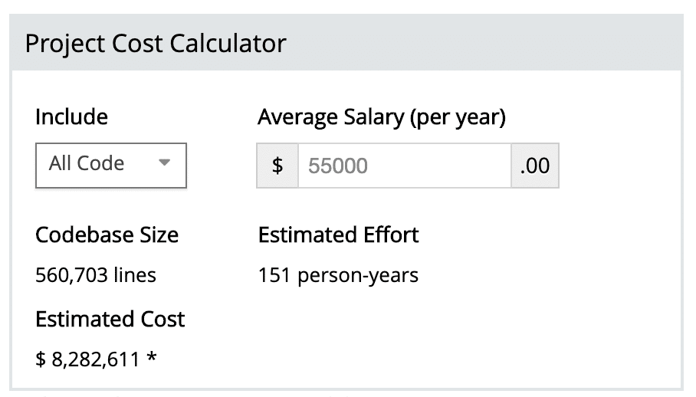Viewport: 696px width, 397px height.
Task: Click the person-years unit text
Action: click(x=357, y=275)
